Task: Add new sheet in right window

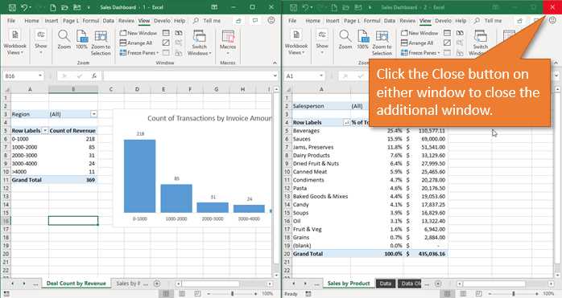Action: tap(438, 284)
